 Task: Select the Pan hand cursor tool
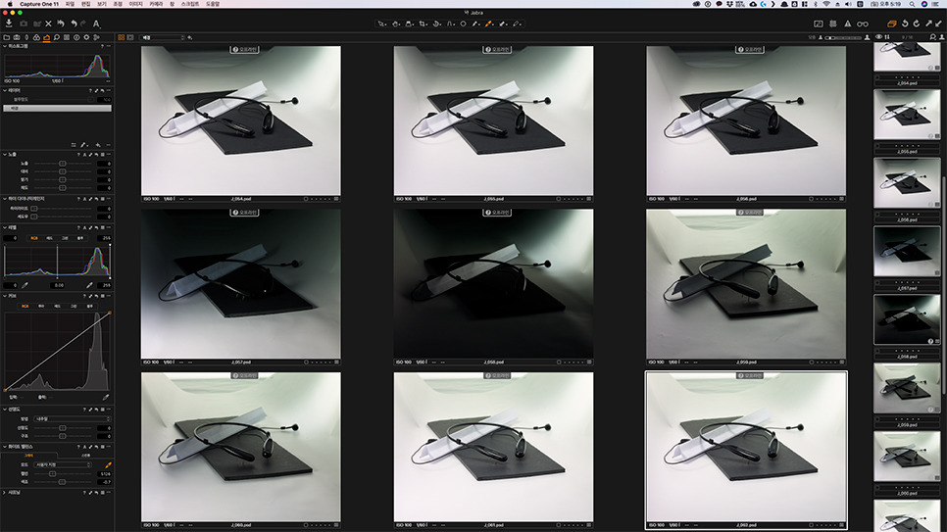[x=395, y=24]
